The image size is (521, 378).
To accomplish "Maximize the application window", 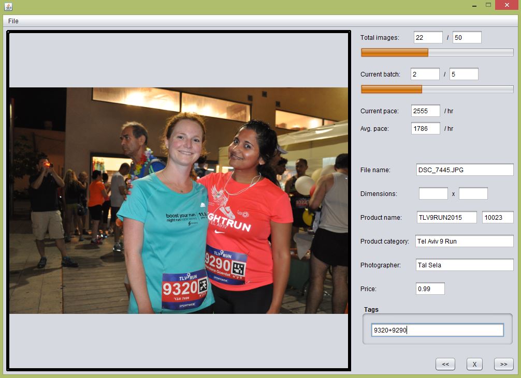I will 488,5.
